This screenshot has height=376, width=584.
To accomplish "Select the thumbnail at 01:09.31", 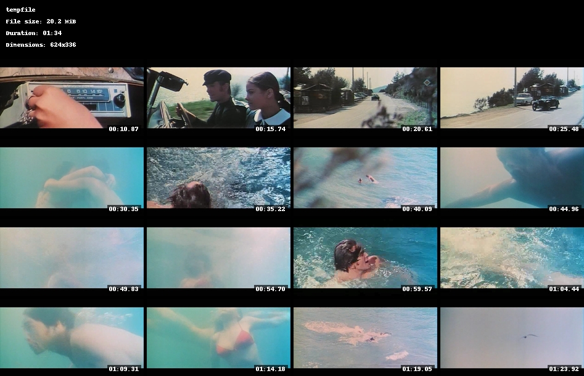I will pyautogui.click(x=72, y=338).
